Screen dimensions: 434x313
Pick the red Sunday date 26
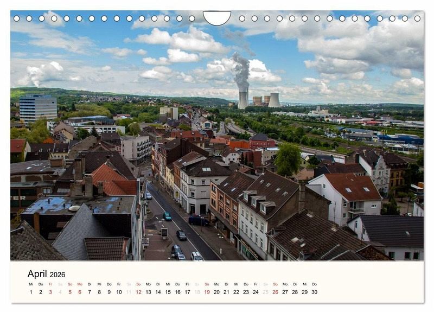(x=275, y=292)
